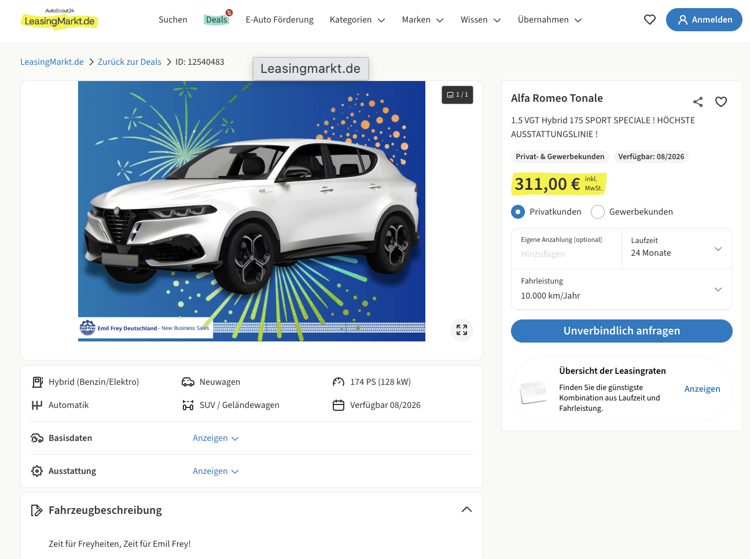Select the Gewerbekunden radio button
This screenshot has width=750, height=559.
click(598, 212)
